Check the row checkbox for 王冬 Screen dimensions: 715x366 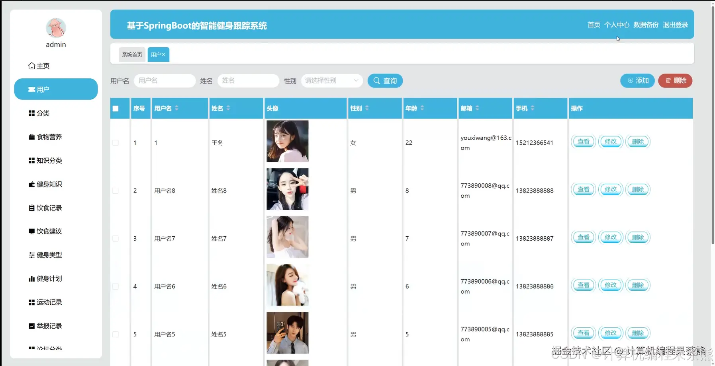(116, 143)
